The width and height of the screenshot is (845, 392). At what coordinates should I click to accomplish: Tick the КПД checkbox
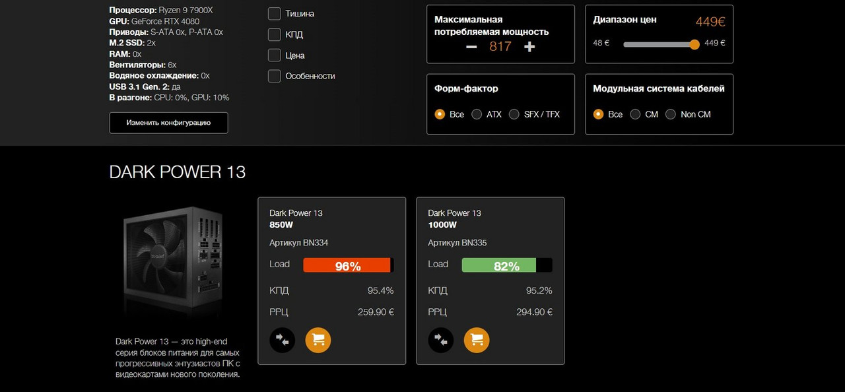275,34
